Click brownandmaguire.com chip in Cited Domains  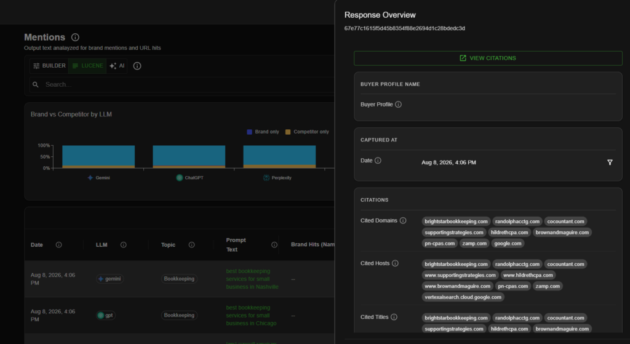(562, 232)
